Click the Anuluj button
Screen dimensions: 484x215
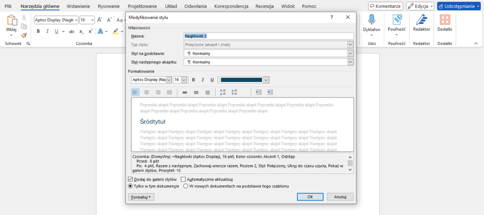tap(340, 197)
